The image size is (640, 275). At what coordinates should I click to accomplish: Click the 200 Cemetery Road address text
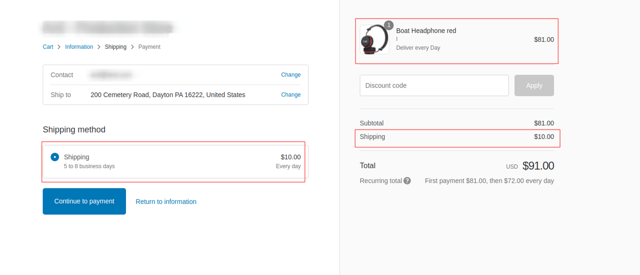point(168,95)
